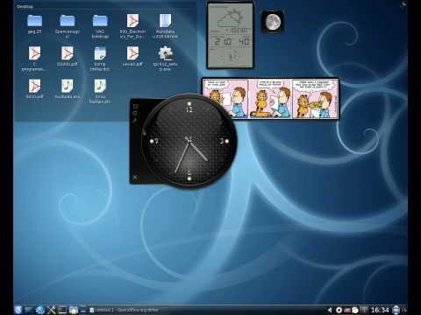The height and width of the screenshot is (315, 421).
Task: Open the tools settings icon in the panel
Action: point(52,310)
